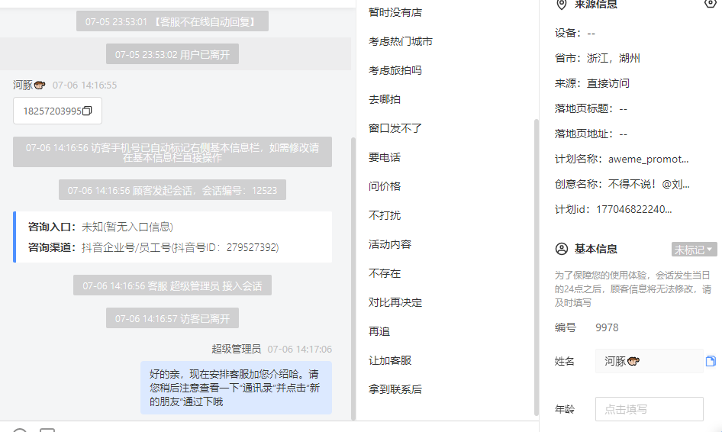
Task: Click the 来源 直接访问 row
Action: [x=592, y=84]
